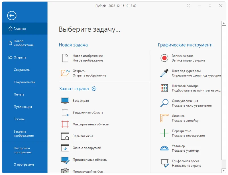The height and width of the screenshot is (175, 228).
Task: Click the Окно увеличения magnifying glass icon
Action: point(164,103)
